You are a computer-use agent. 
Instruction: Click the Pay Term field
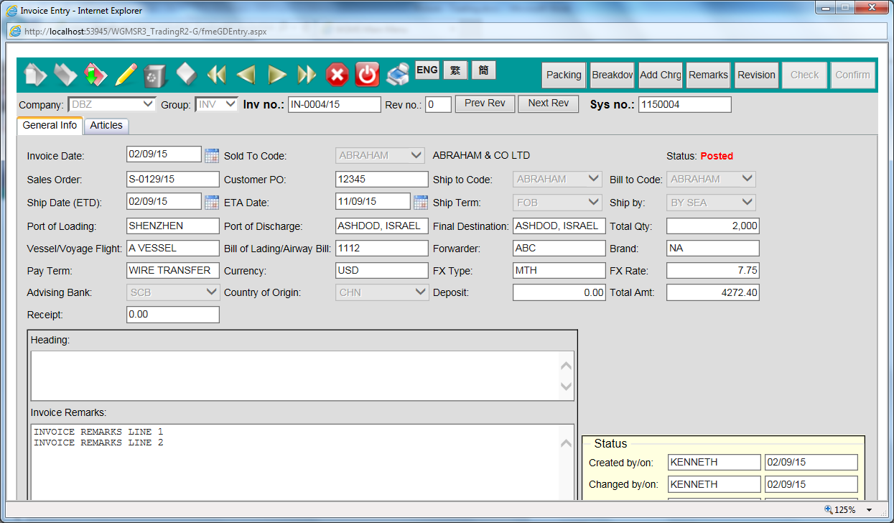(173, 271)
